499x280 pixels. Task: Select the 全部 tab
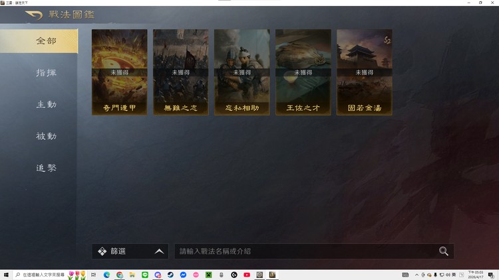click(39, 41)
